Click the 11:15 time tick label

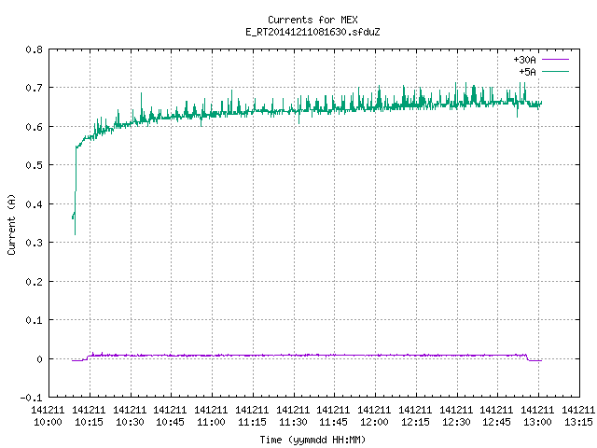point(252,422)
